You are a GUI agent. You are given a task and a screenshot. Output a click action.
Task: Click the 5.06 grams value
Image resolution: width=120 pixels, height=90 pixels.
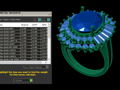point(24,29)
